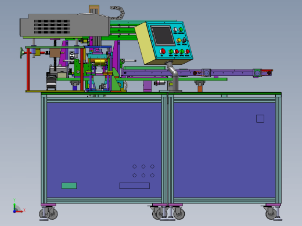The height and width of the screenshot is (226, 302).
Task: Select the yellow push button on control panel
Action: tap(178, 41)
